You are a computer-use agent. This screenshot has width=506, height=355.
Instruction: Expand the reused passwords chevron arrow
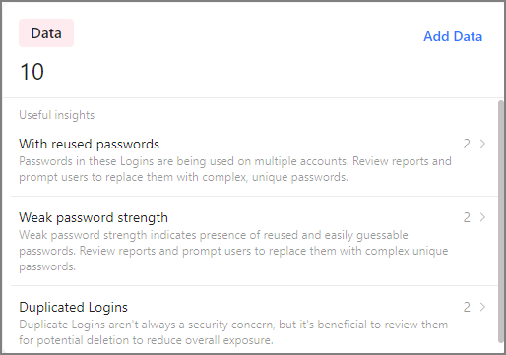click(x=482, y=144)
